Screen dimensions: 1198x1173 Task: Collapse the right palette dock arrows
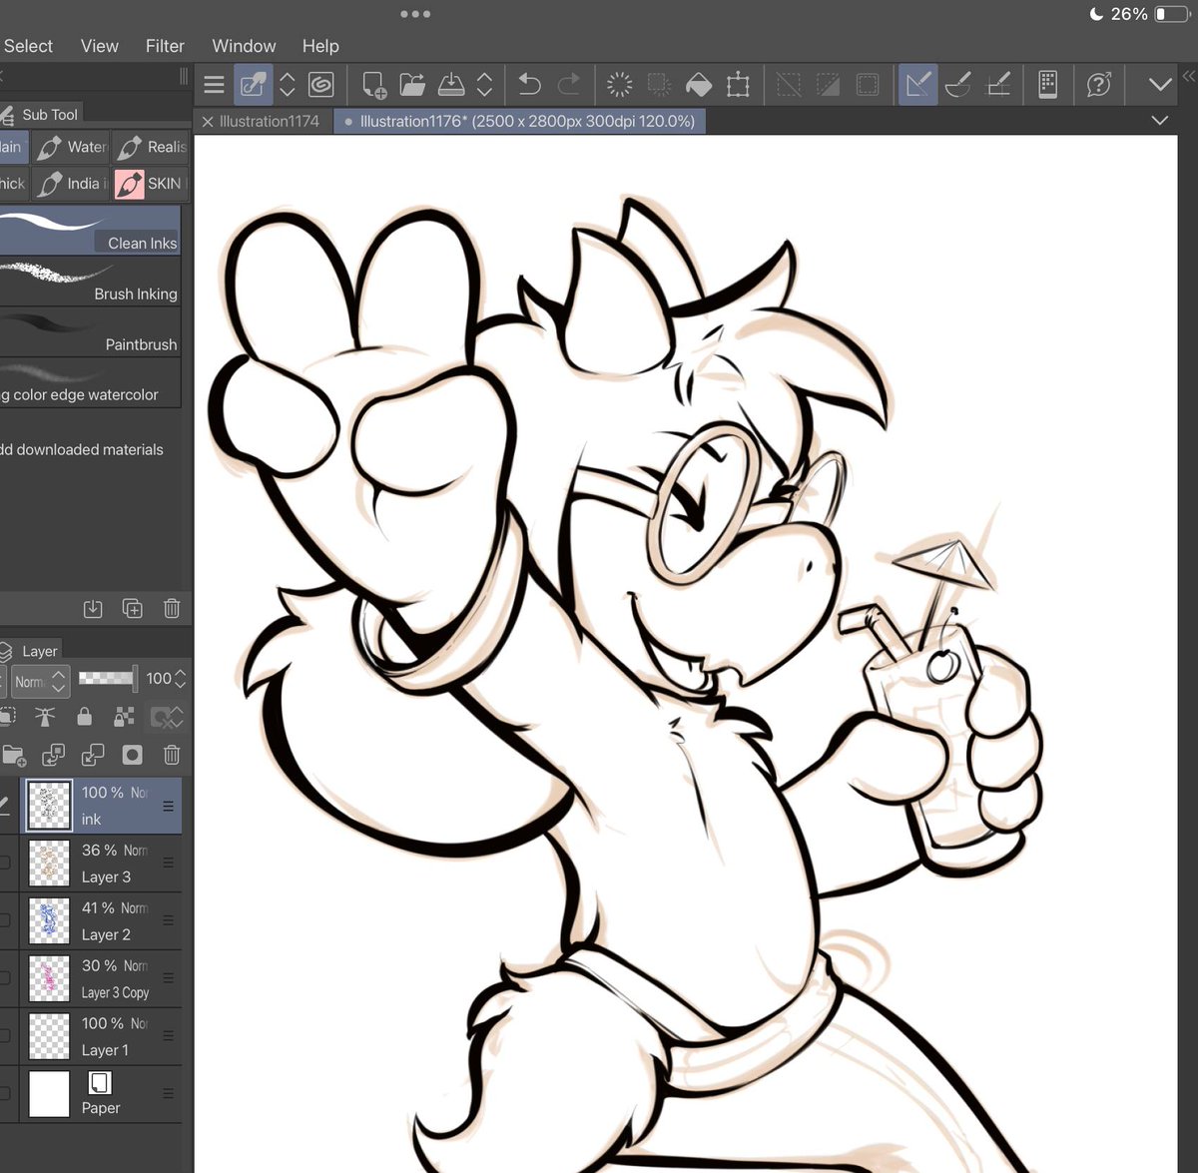(x=1189, y=76)
